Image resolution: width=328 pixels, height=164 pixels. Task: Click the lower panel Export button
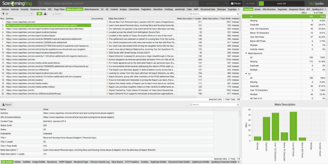click(7, 105)
